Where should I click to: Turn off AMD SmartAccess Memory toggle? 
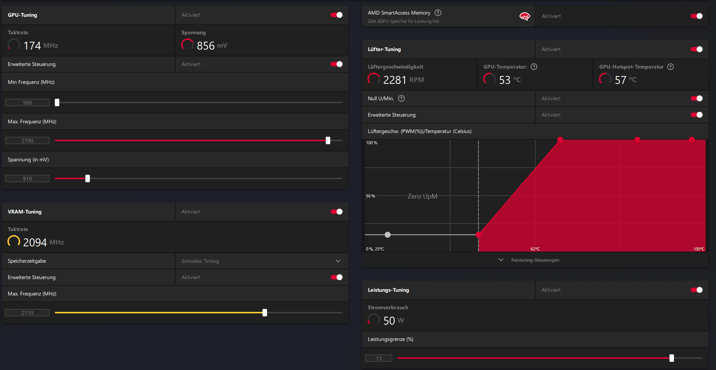(697, 16)
